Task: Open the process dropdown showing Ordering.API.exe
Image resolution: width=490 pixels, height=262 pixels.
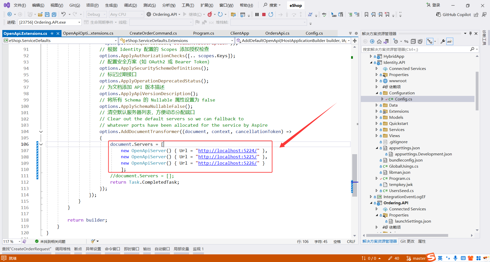Action: [79, 22]
